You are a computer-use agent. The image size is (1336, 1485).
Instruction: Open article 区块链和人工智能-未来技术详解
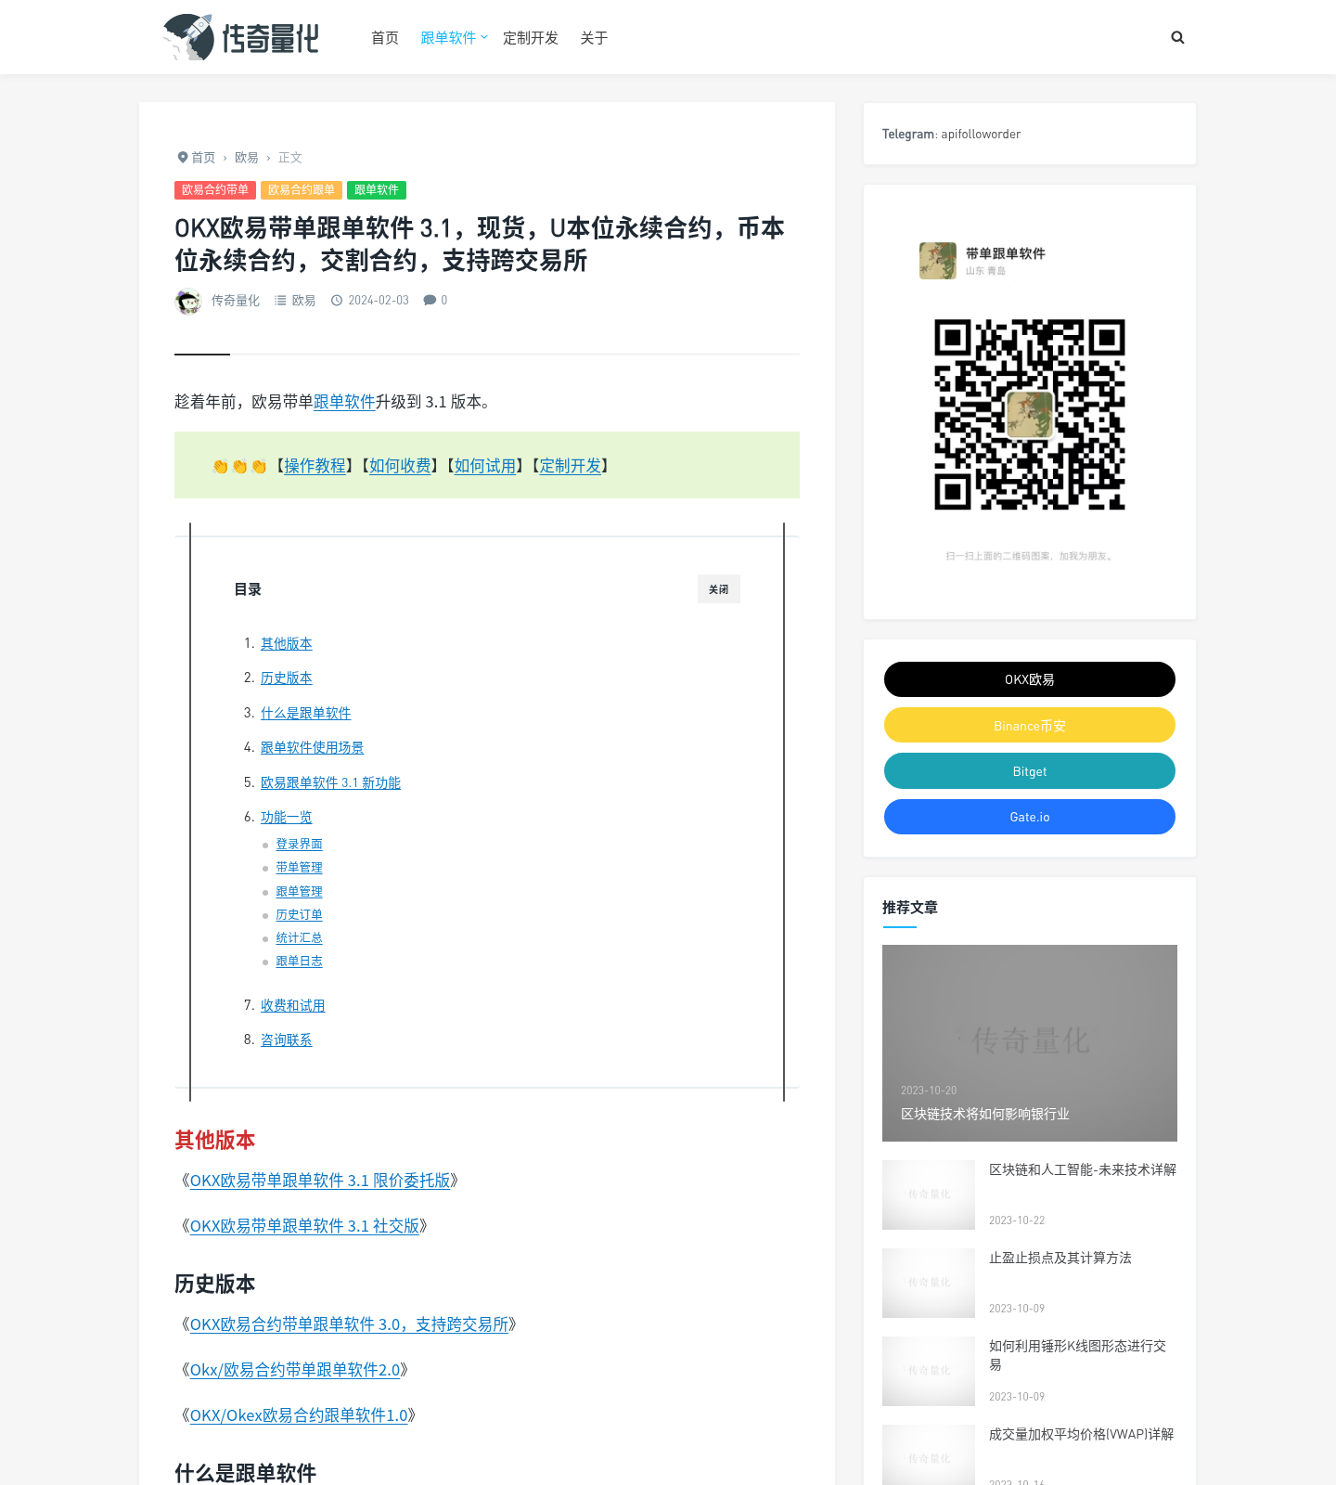click(x=1083, y=1169)
